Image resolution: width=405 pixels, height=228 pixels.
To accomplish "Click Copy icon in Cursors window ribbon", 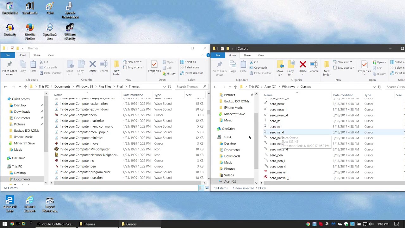I will click(233, 67).
